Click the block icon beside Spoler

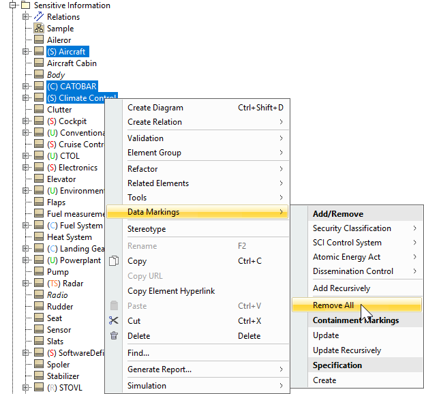point(39,364)
